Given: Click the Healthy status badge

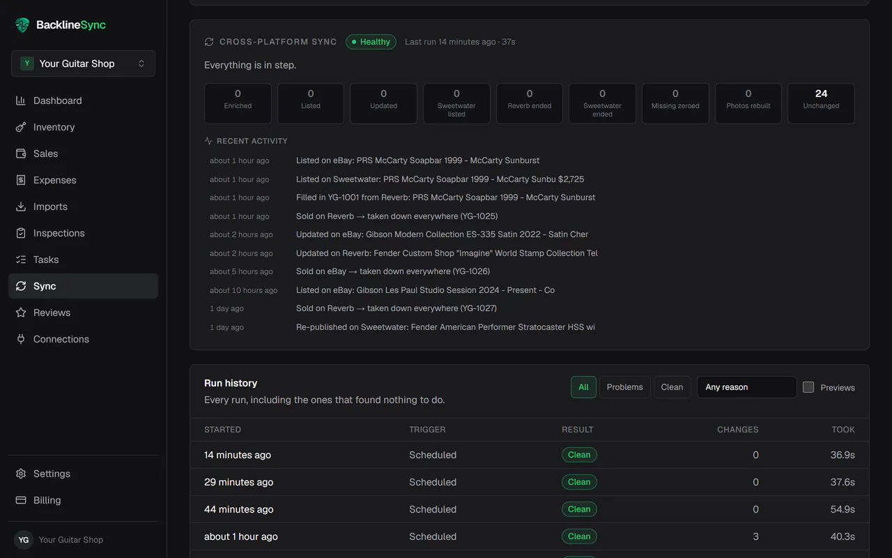Looking at the screenshot, I should coord(371,42).
